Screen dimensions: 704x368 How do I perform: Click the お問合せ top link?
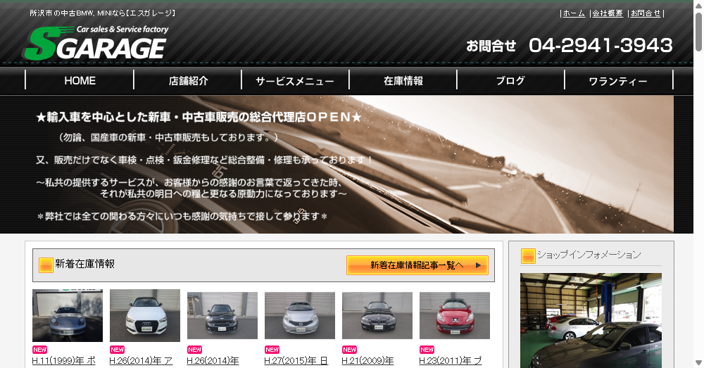(646, 13)
